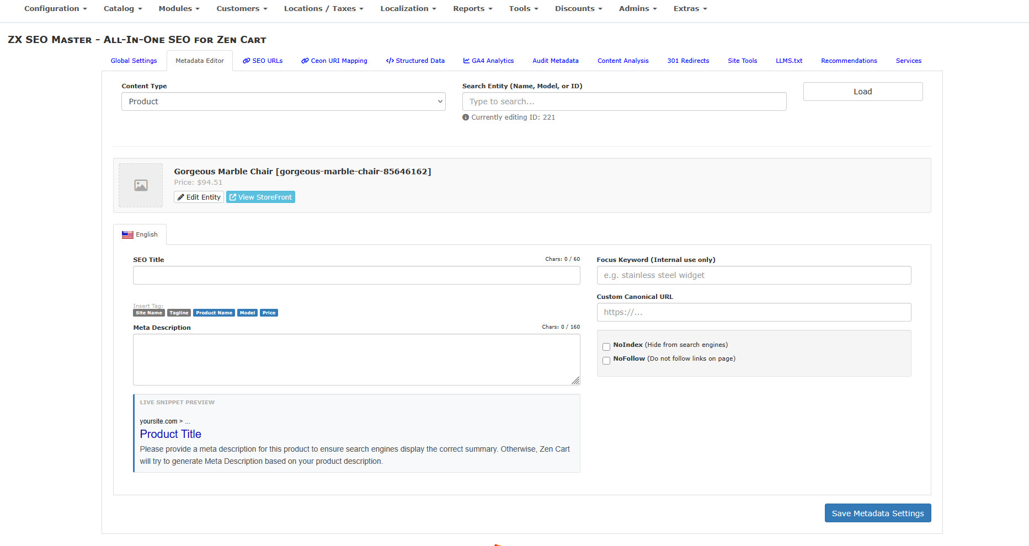Viewport: 1029px width, 546px height.
Task: Enable the NoFollow checkbox
Action: (606, 361)
